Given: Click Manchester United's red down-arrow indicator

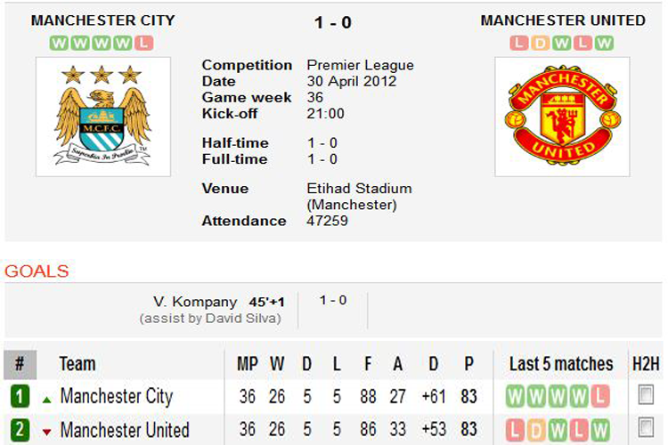Looking at the screenshot, I should click(46, 432).
